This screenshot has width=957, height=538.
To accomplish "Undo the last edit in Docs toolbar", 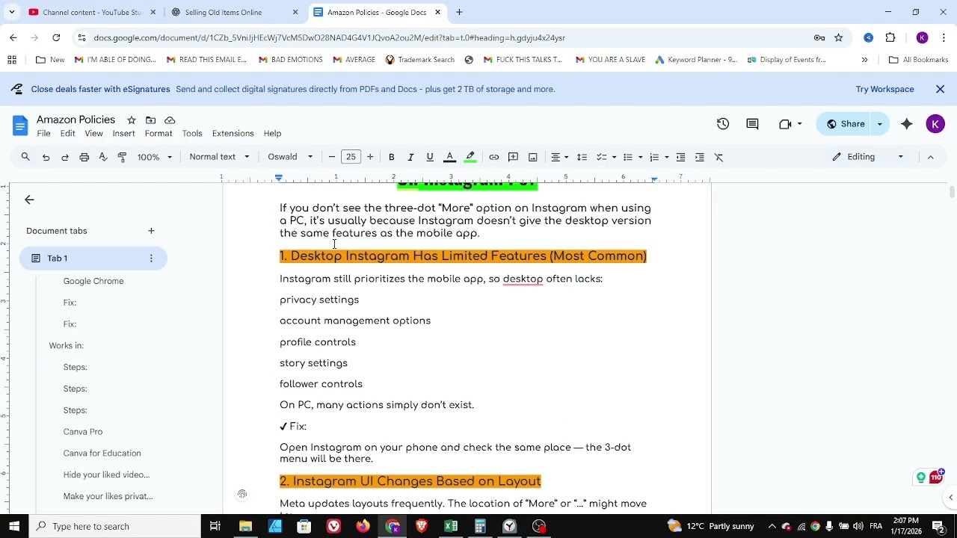I will [46, 157].
